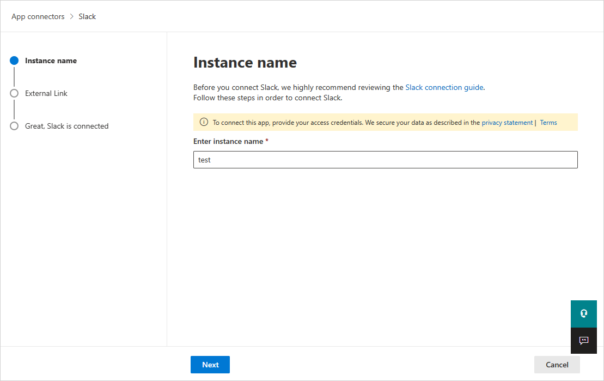View the Terms link
The image size is (604, 381).
[x=548, y=122]
